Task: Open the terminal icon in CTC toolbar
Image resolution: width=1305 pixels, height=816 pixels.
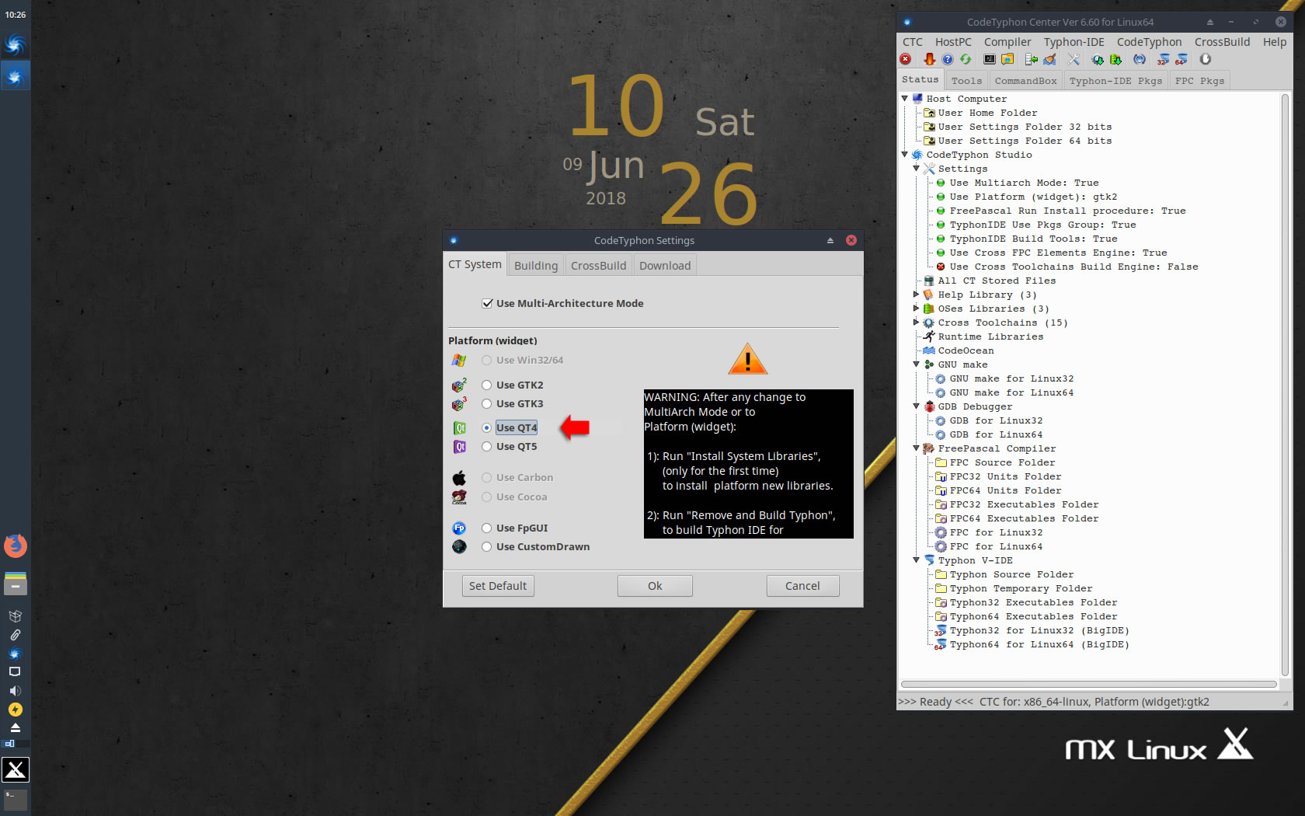Action: pos(990,59)
